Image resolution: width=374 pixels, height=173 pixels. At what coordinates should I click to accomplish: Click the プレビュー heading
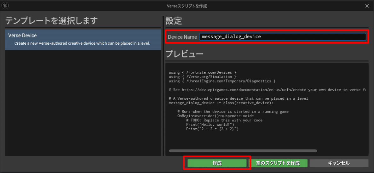point(184,54)
